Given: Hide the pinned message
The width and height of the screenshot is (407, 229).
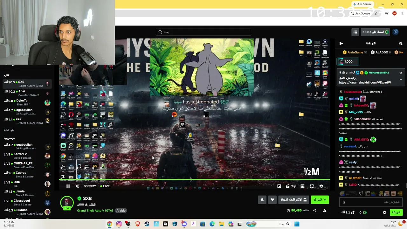Looking at the screenshot, I should (401, 73).
